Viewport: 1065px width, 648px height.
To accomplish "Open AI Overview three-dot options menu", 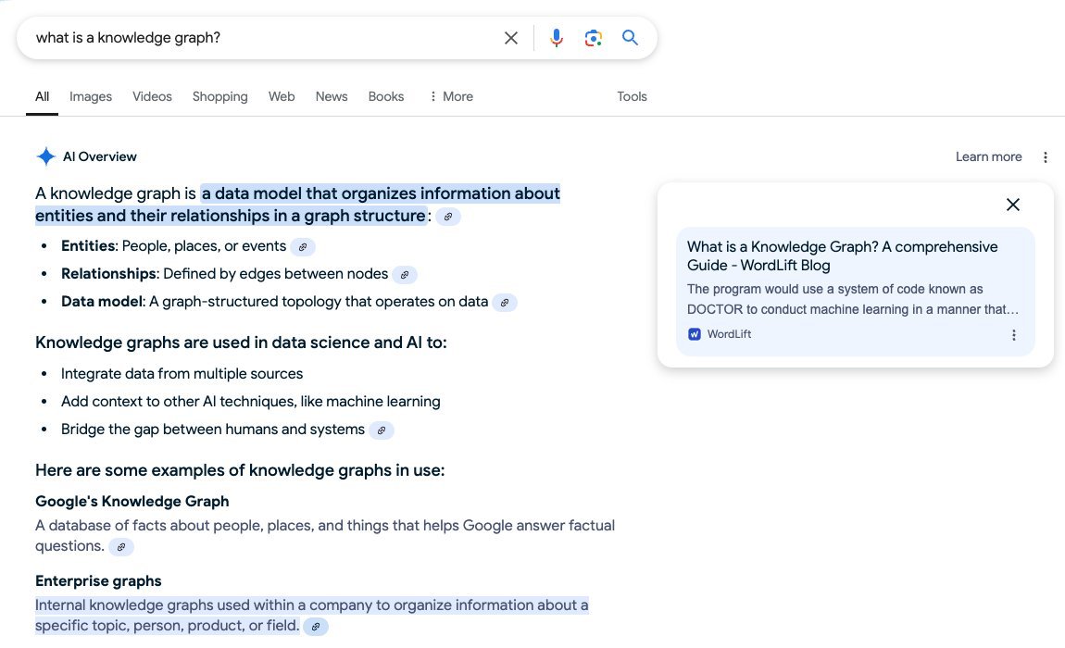I will [x=1046, y=157].
